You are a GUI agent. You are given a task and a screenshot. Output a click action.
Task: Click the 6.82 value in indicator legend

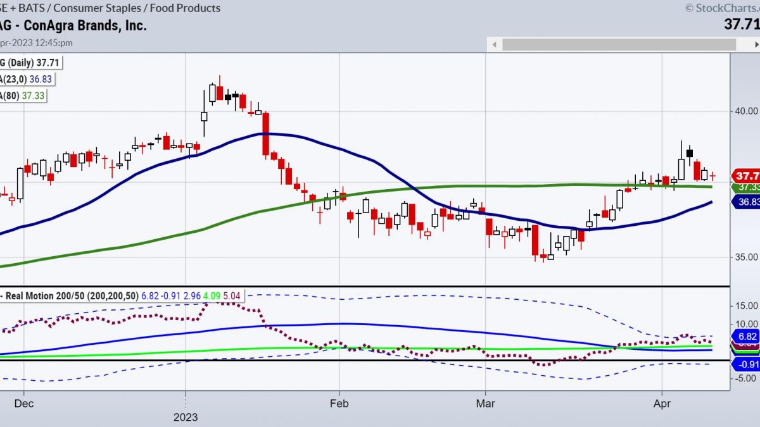click(x=149, y=295)
